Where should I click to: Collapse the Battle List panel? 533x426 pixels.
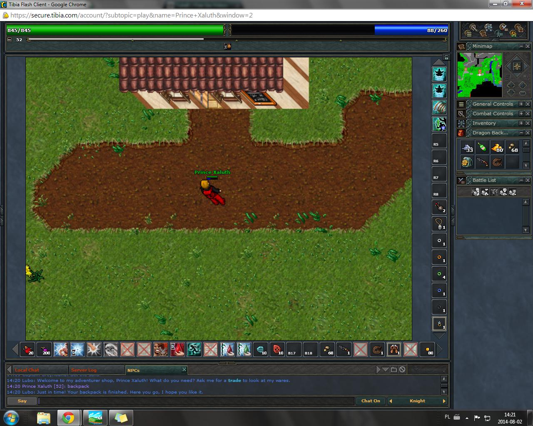coord(521,180)
